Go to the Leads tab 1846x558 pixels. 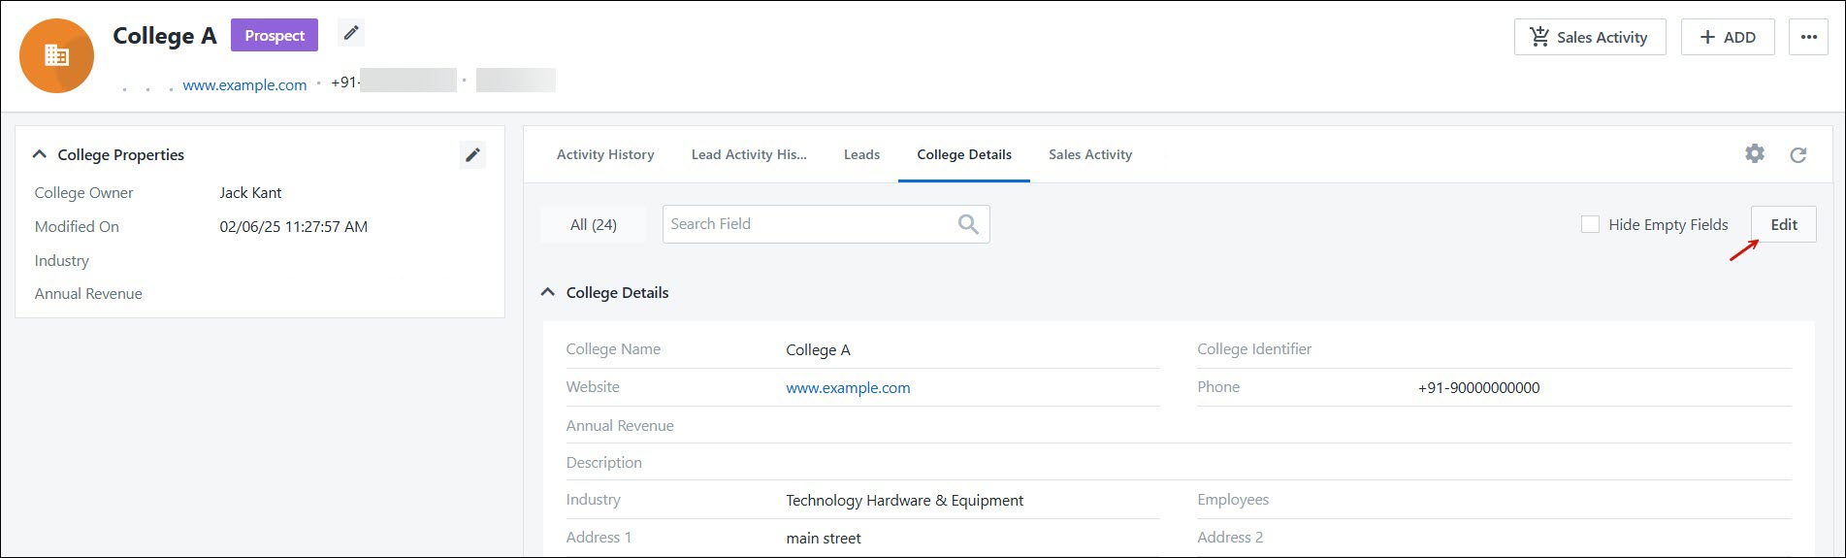coord(861,154)
